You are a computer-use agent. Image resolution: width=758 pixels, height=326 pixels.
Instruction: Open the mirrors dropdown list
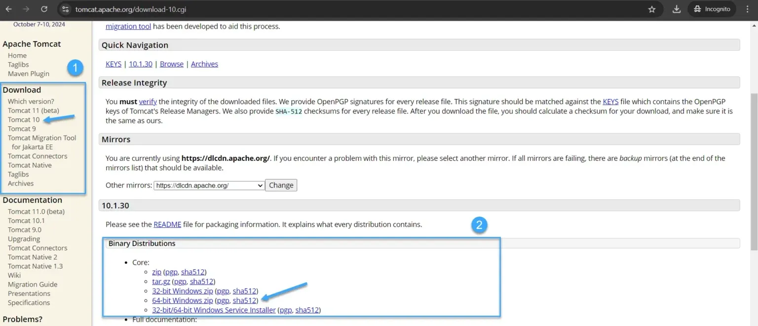coord(209,185)
